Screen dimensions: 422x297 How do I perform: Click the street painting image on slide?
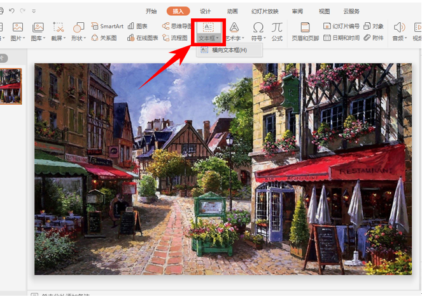(223, 169)
